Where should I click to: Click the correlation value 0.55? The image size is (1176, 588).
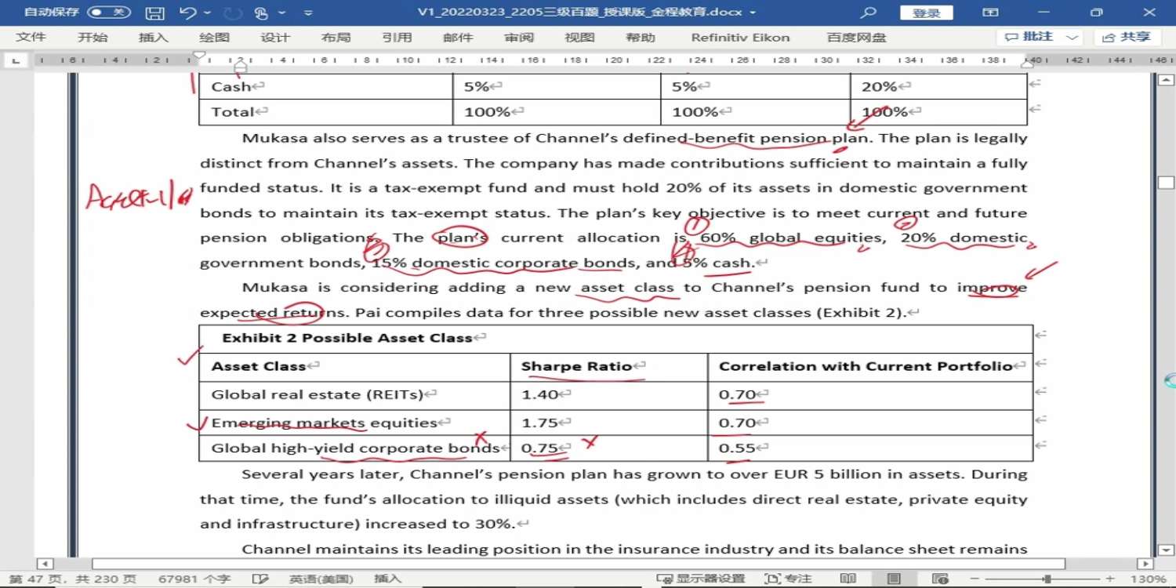[737, 448]
